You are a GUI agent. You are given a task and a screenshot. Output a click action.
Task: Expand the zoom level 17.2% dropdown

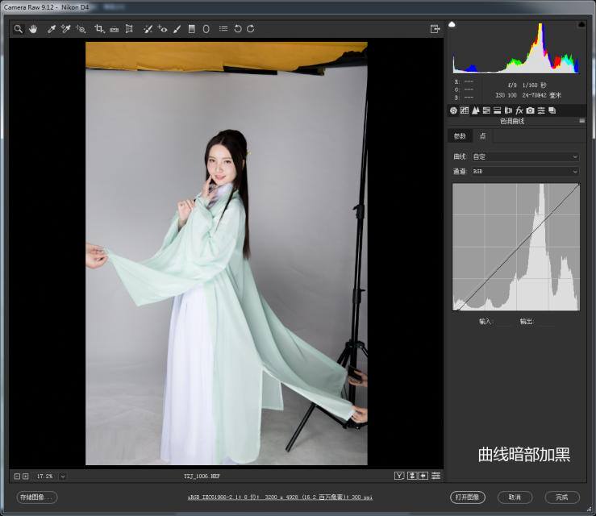point(63,476)
